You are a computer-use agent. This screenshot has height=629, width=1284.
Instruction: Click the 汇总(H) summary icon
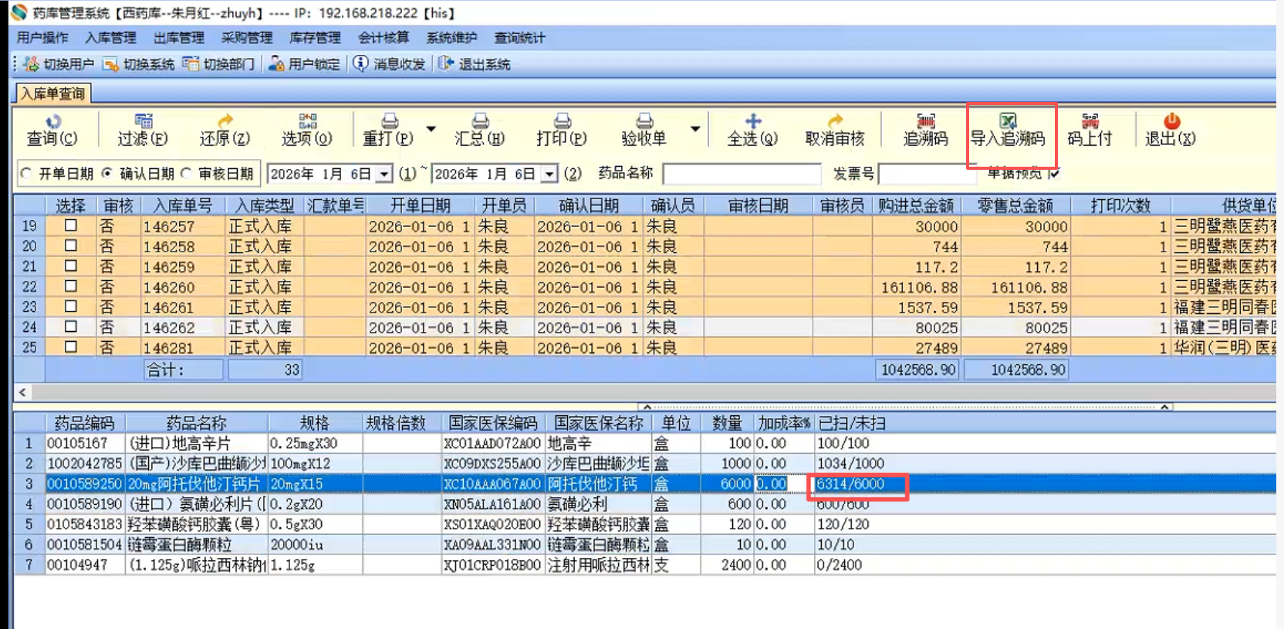tap(480, 121)
